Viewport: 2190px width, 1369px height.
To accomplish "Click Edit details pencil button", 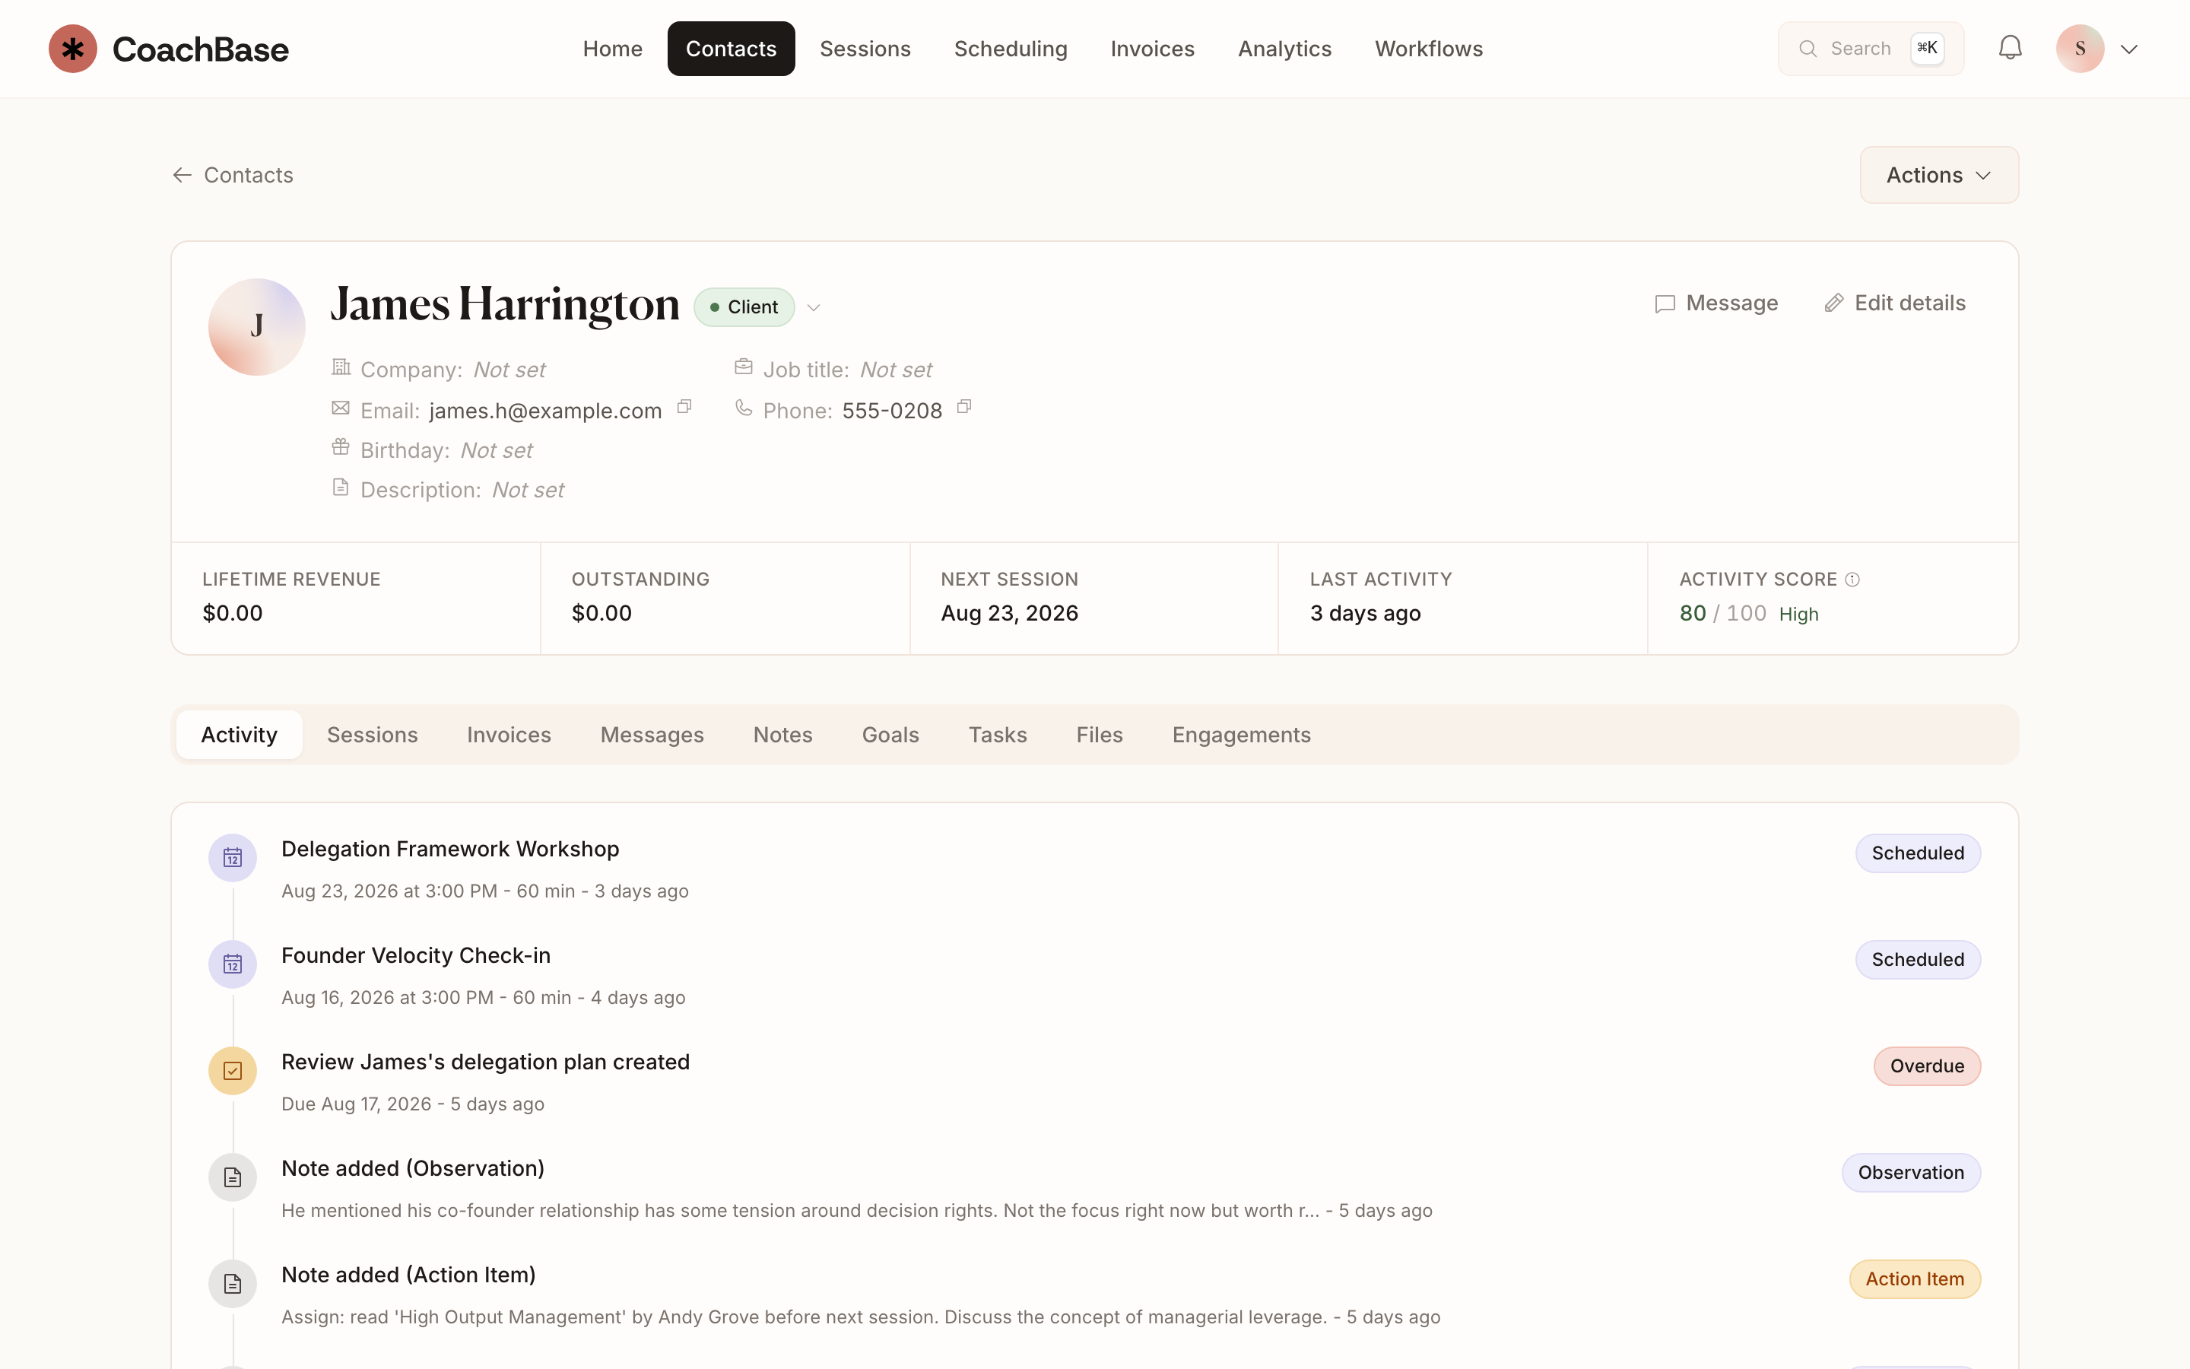I will click(x=1895, y=303).
